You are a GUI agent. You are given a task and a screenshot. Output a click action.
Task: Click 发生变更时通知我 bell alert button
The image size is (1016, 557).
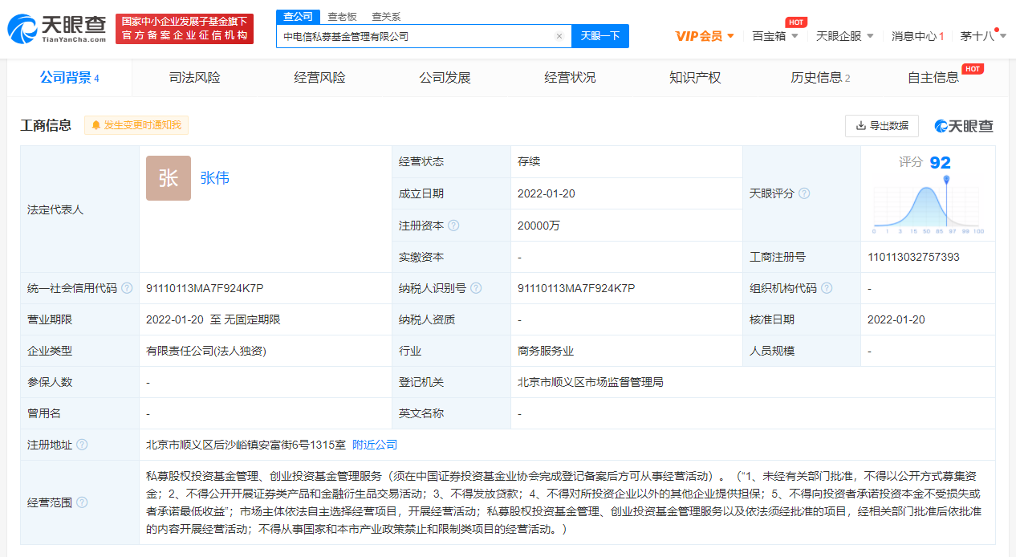pos(136,125)
